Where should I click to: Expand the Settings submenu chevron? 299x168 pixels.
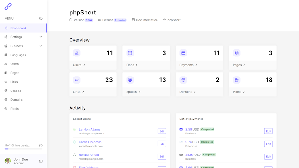pyautogui.click(x=41, y=37)
